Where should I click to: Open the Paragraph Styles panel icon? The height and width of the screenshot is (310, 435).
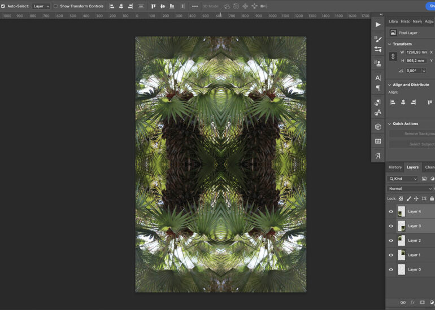[378, 103]
